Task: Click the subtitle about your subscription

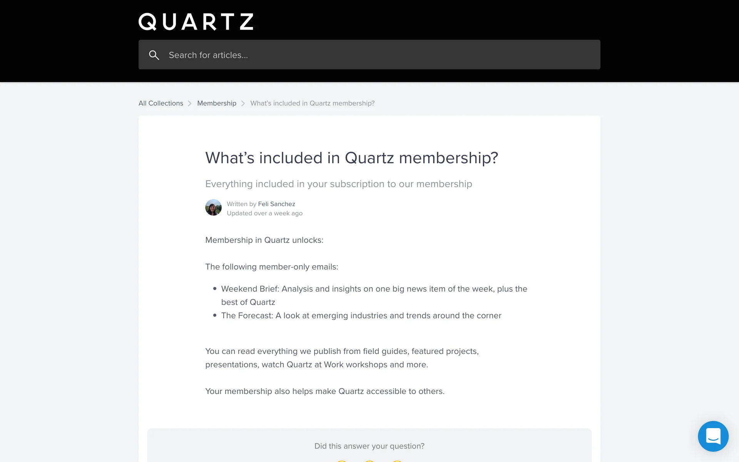Action: 338,184
